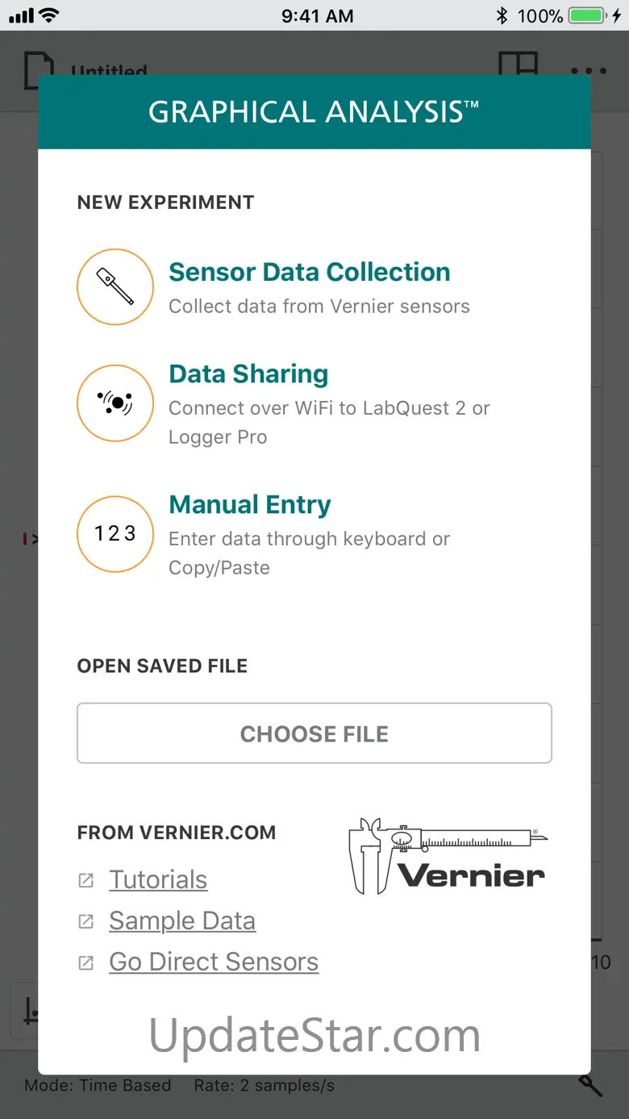The height and width of the screenshot is (1119, 629).
Task: Click external-link icon beside Tutorials
Action: click(85, 880)
